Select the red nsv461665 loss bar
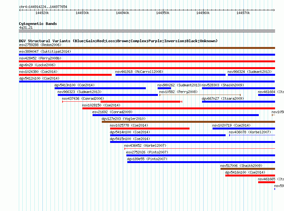Viewport: 284px width, 211px height. point(267,182)
